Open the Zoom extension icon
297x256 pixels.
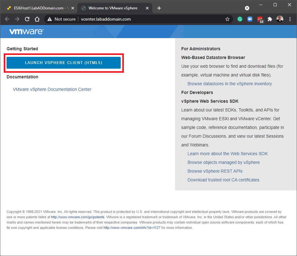click(250, 19)
